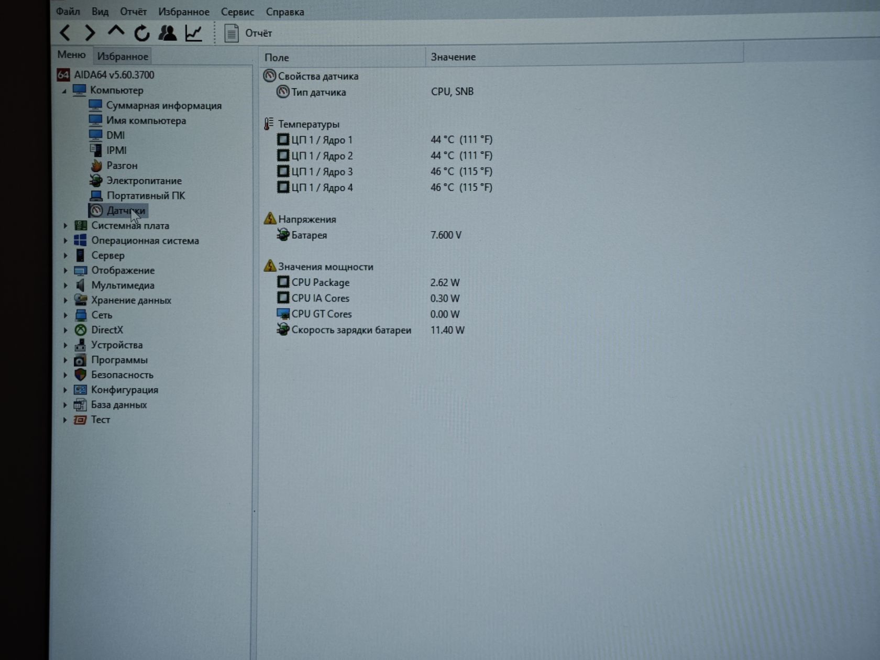Expand the Отображение tree node
The height and width of the screenshot is (660, 880).
[x=65, y=270]
